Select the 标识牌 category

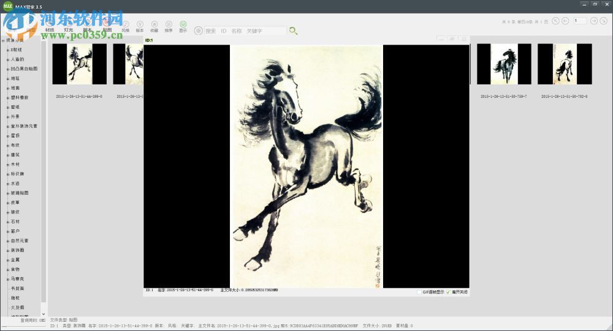[17, 174]
